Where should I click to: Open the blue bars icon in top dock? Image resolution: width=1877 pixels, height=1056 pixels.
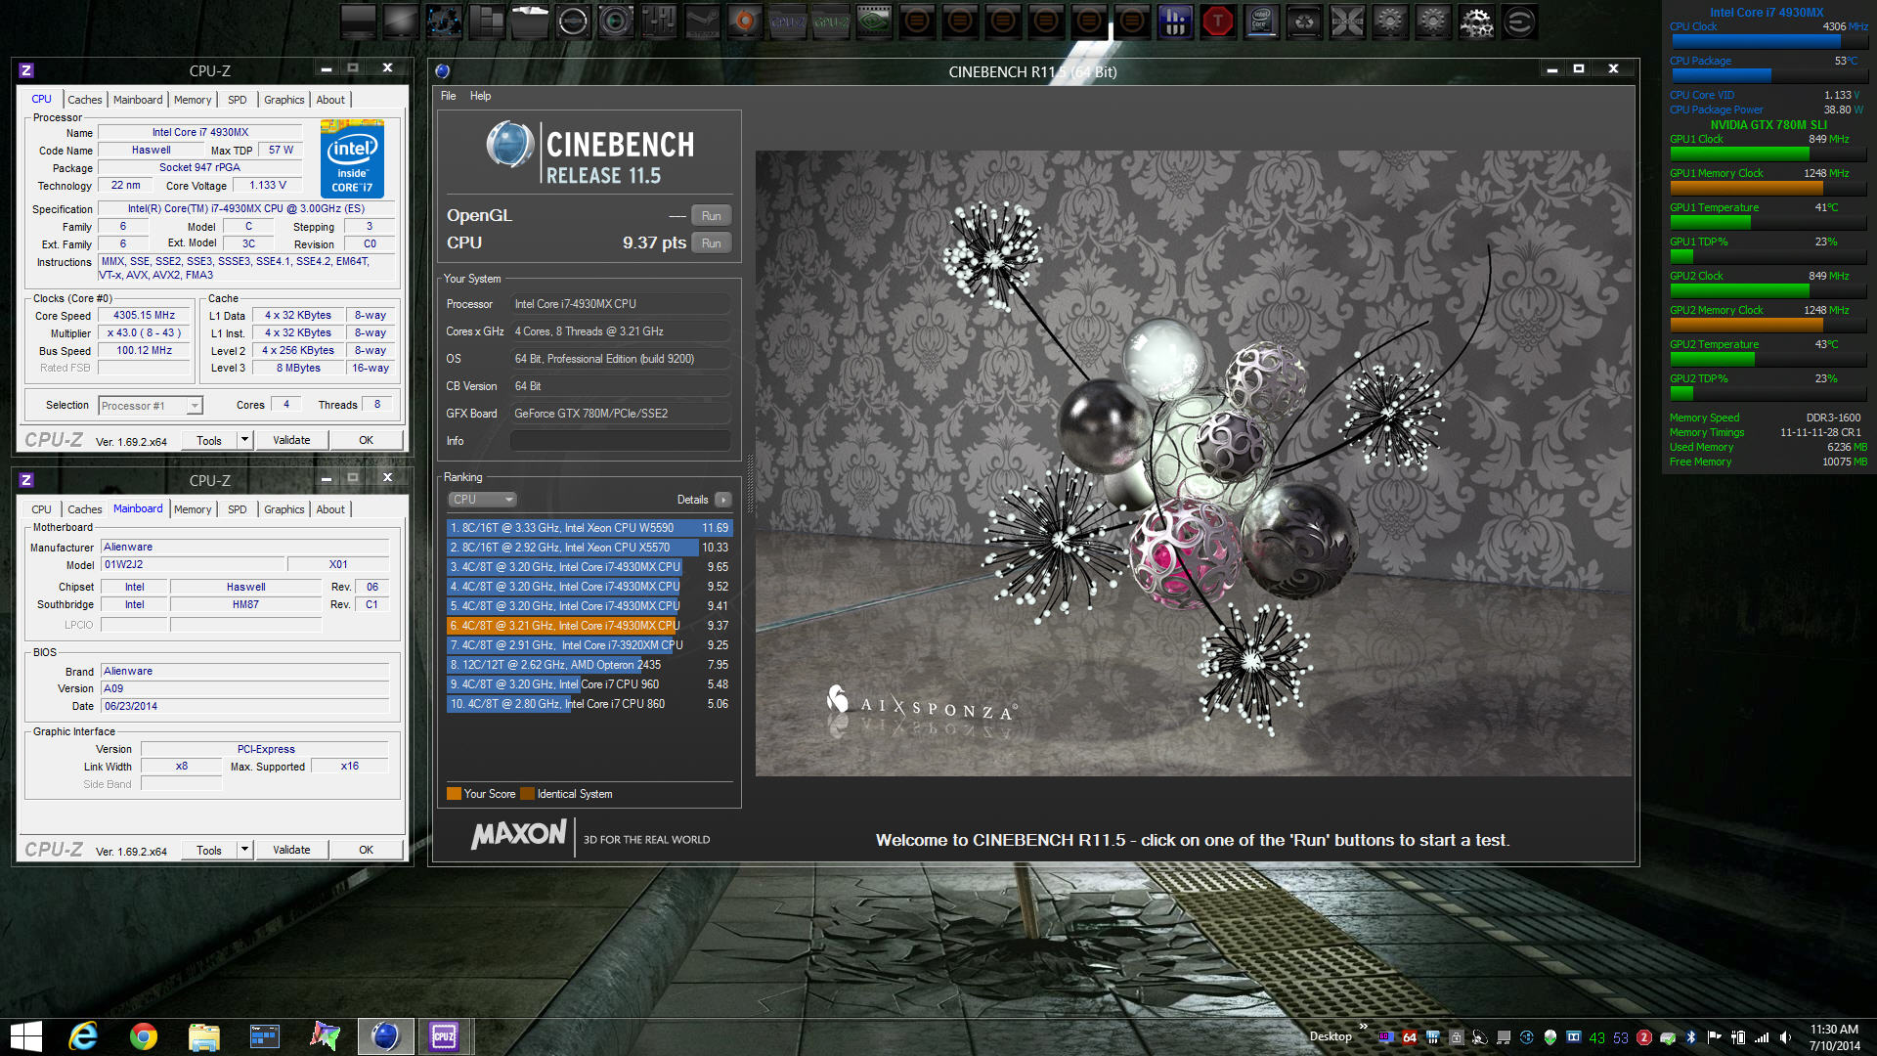tap(1175, 22)
